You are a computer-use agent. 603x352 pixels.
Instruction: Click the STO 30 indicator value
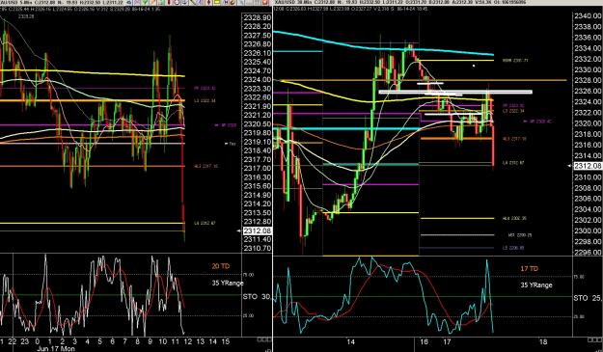[x=257, y=297]
